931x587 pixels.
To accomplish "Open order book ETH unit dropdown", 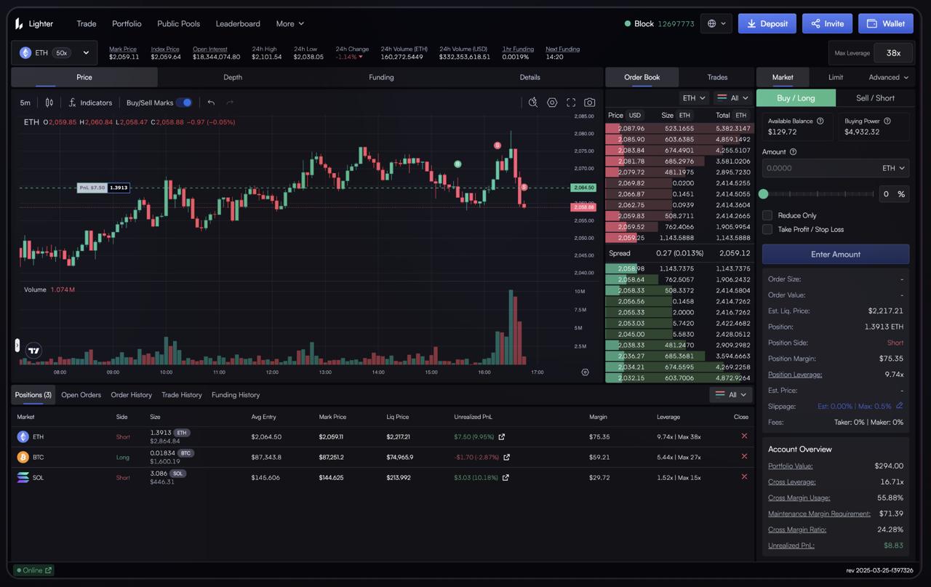I will click(x=693, y=98).
